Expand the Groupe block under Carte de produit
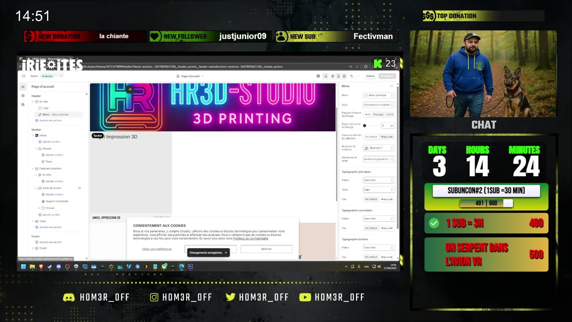Image resolution: width=572 pixels, height=322 pixels. click(39, 208)
